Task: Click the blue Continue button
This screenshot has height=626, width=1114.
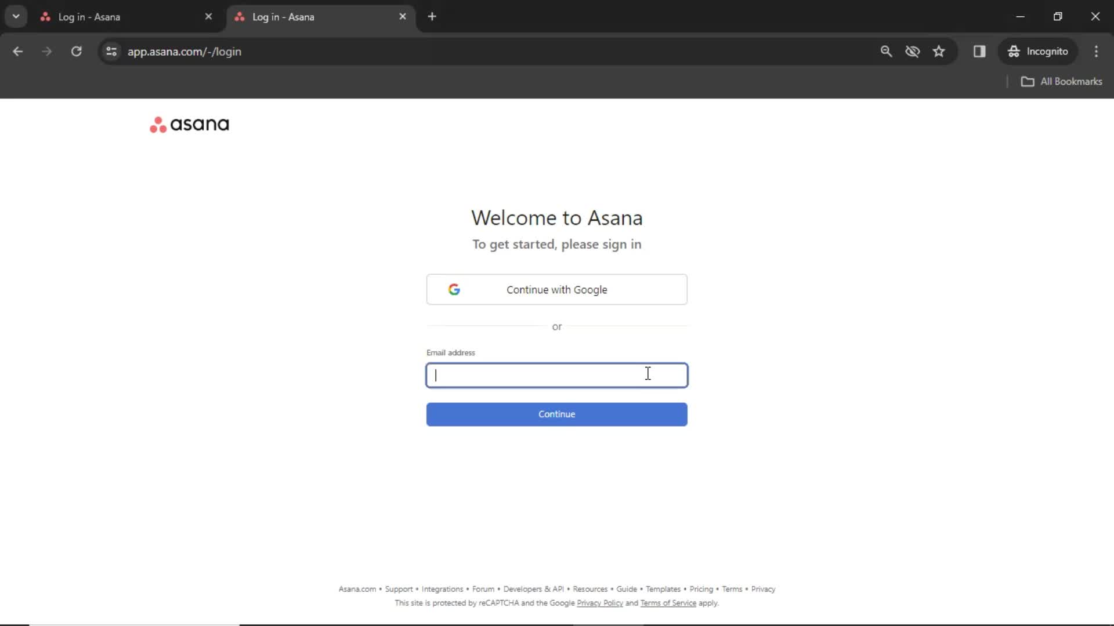Action: tap(557, 414)
